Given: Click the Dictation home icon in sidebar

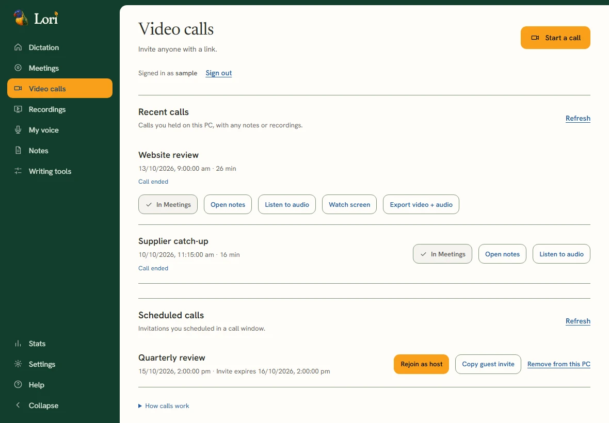Looking at the screenshot, I should click(18, 47).
